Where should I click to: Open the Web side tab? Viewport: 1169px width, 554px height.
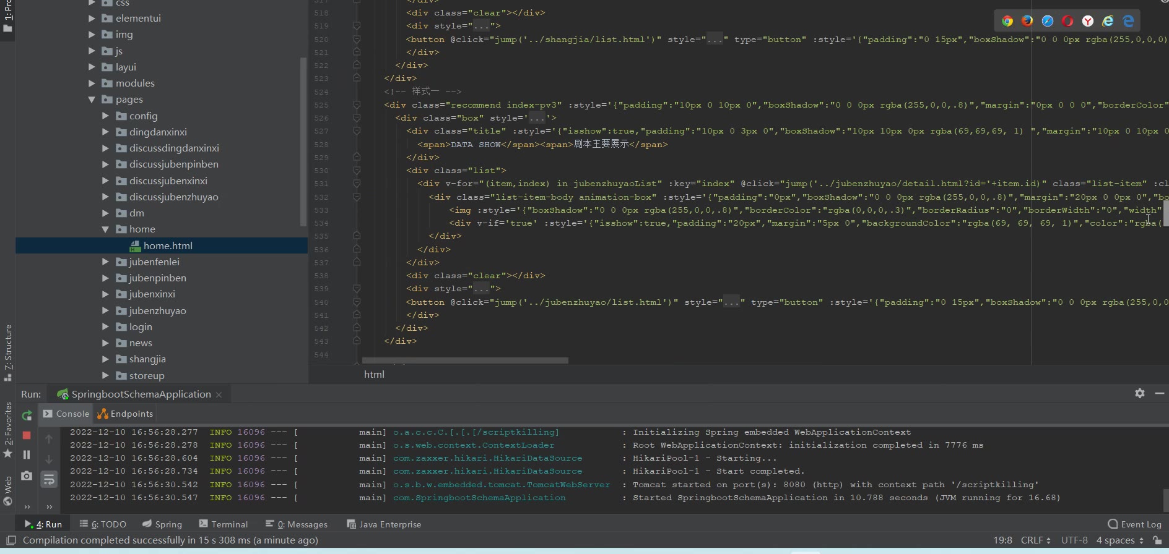point(7,490)
